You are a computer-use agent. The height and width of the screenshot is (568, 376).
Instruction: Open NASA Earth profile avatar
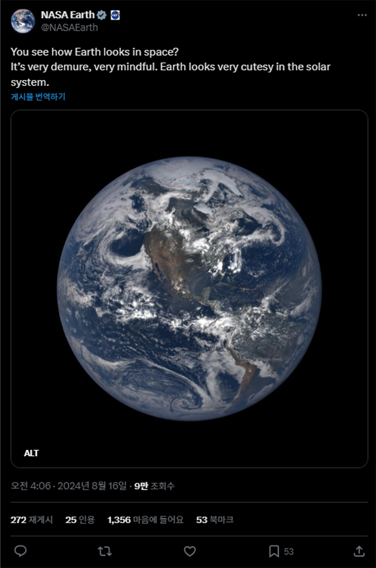tap(23, 21)
